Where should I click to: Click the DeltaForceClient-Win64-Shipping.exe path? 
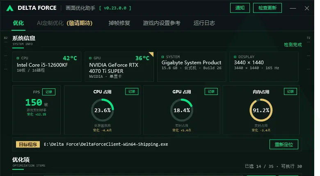[x=106, y=144]
